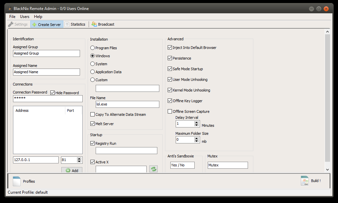Click the scrollbar down arrow
This screenshot has width=338, height=203.
tap(327, 169)
